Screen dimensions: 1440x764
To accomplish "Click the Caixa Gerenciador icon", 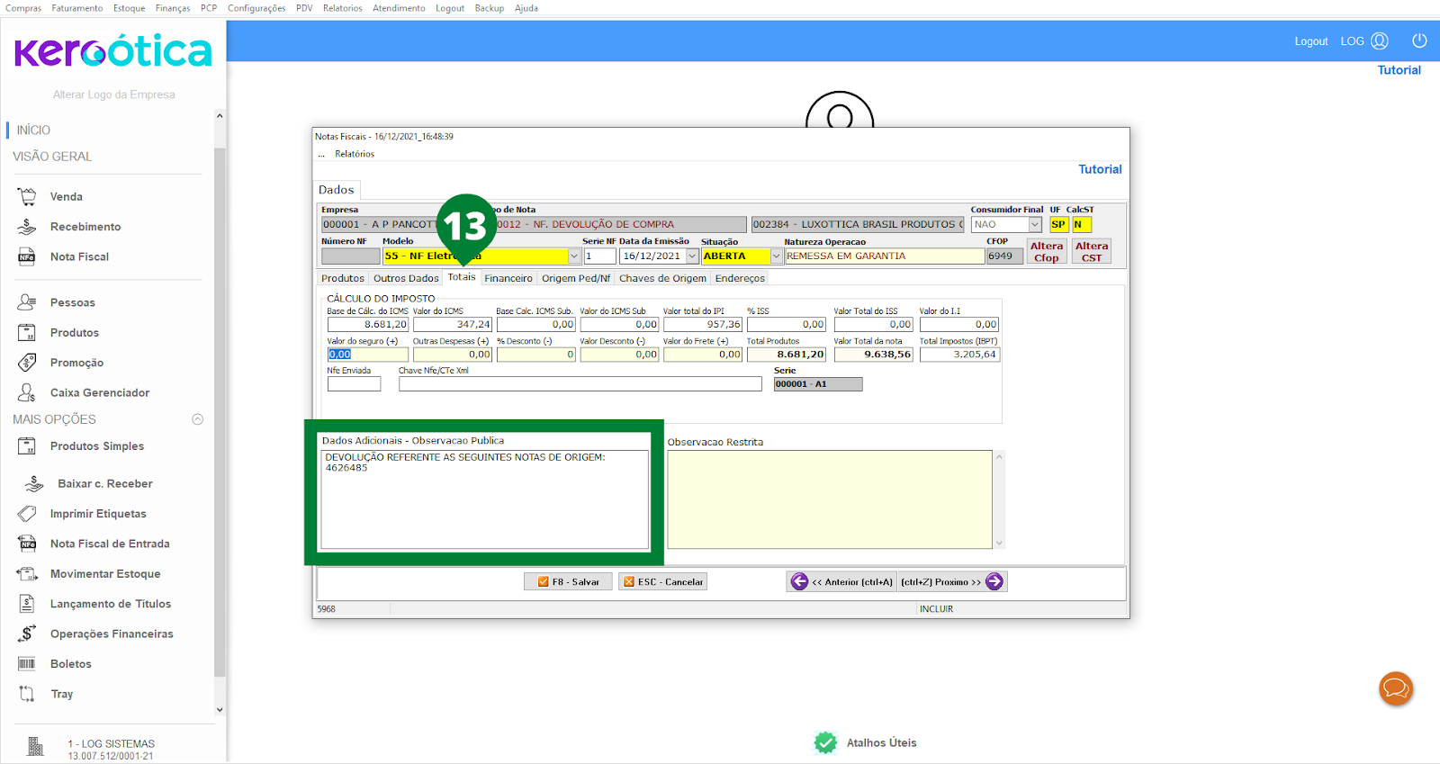I will click(x=27, y=392).
